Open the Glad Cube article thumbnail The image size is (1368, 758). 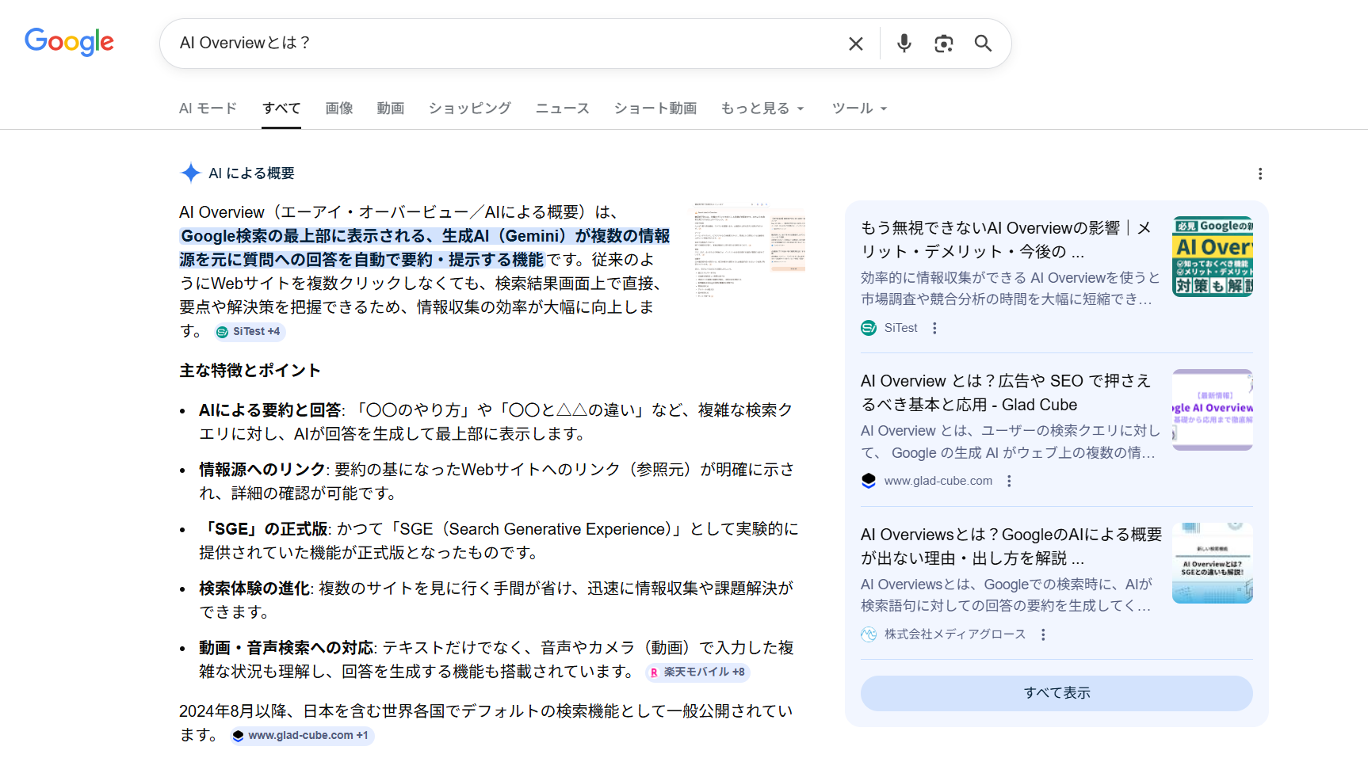tap(1213, 409)
